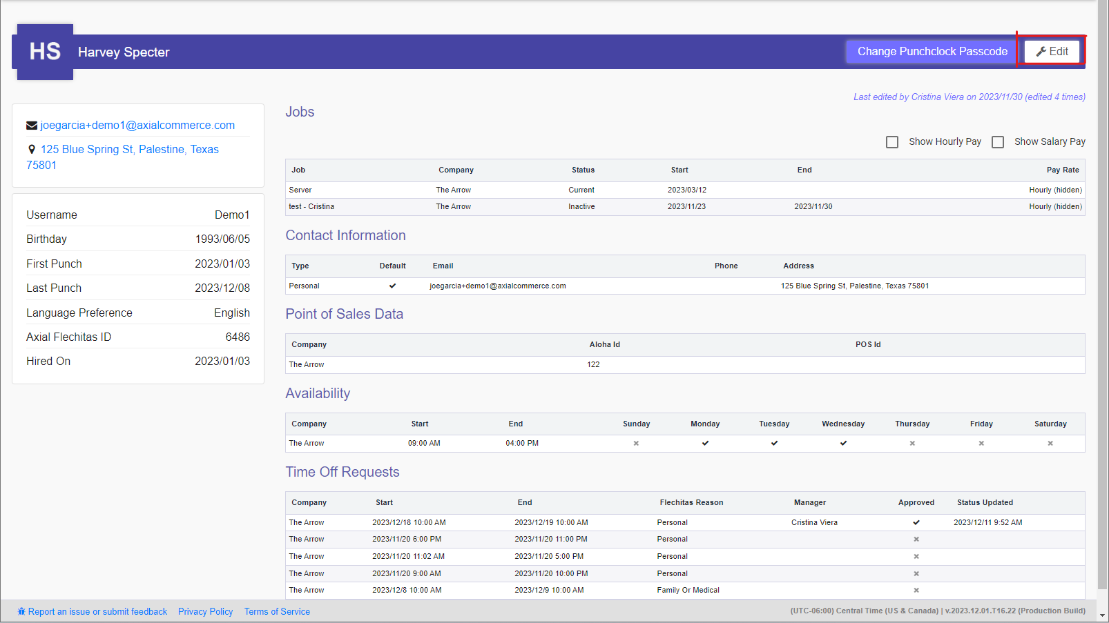Click the map pin location icon
The width and height of the screenshot is (1109, 623).
(32, 150)
